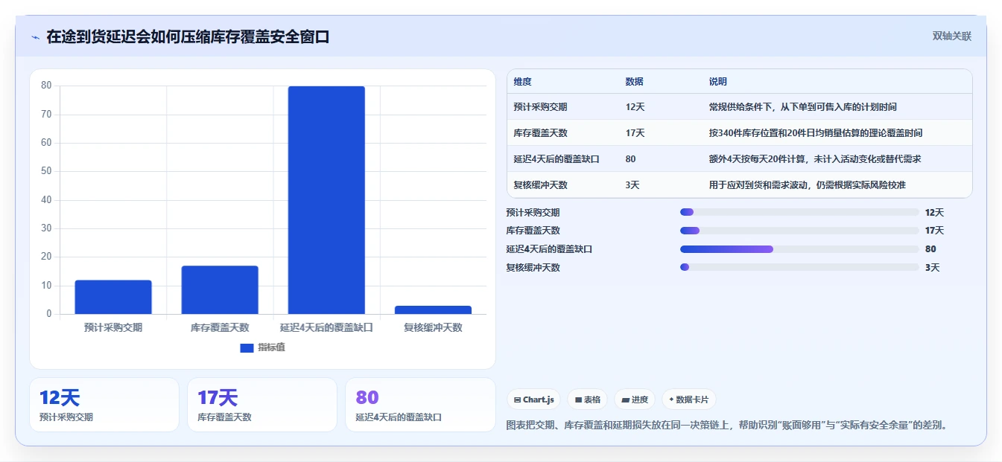Click the 进度 chip
The width and height of the screenshot is (1002, 462).
pyautogui.click(x=635, y=400)
